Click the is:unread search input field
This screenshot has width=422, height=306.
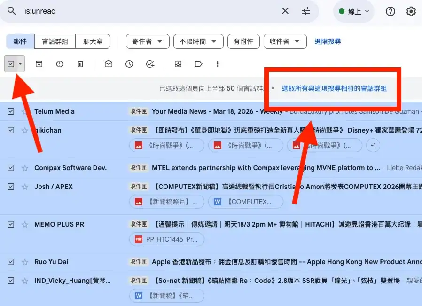[141, 11]
